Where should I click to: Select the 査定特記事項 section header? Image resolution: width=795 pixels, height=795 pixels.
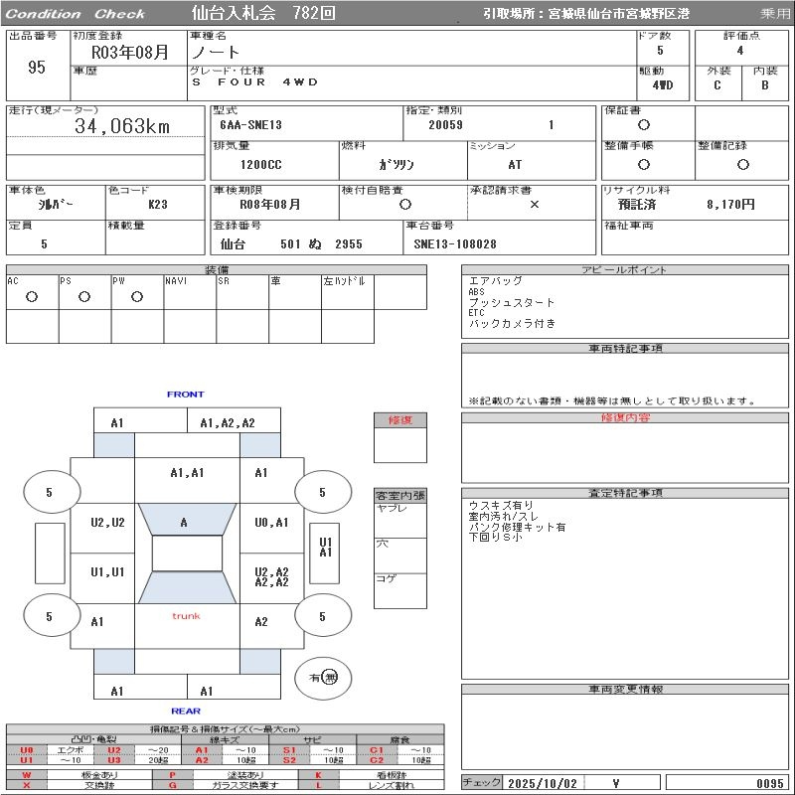(x=625, y=493)
